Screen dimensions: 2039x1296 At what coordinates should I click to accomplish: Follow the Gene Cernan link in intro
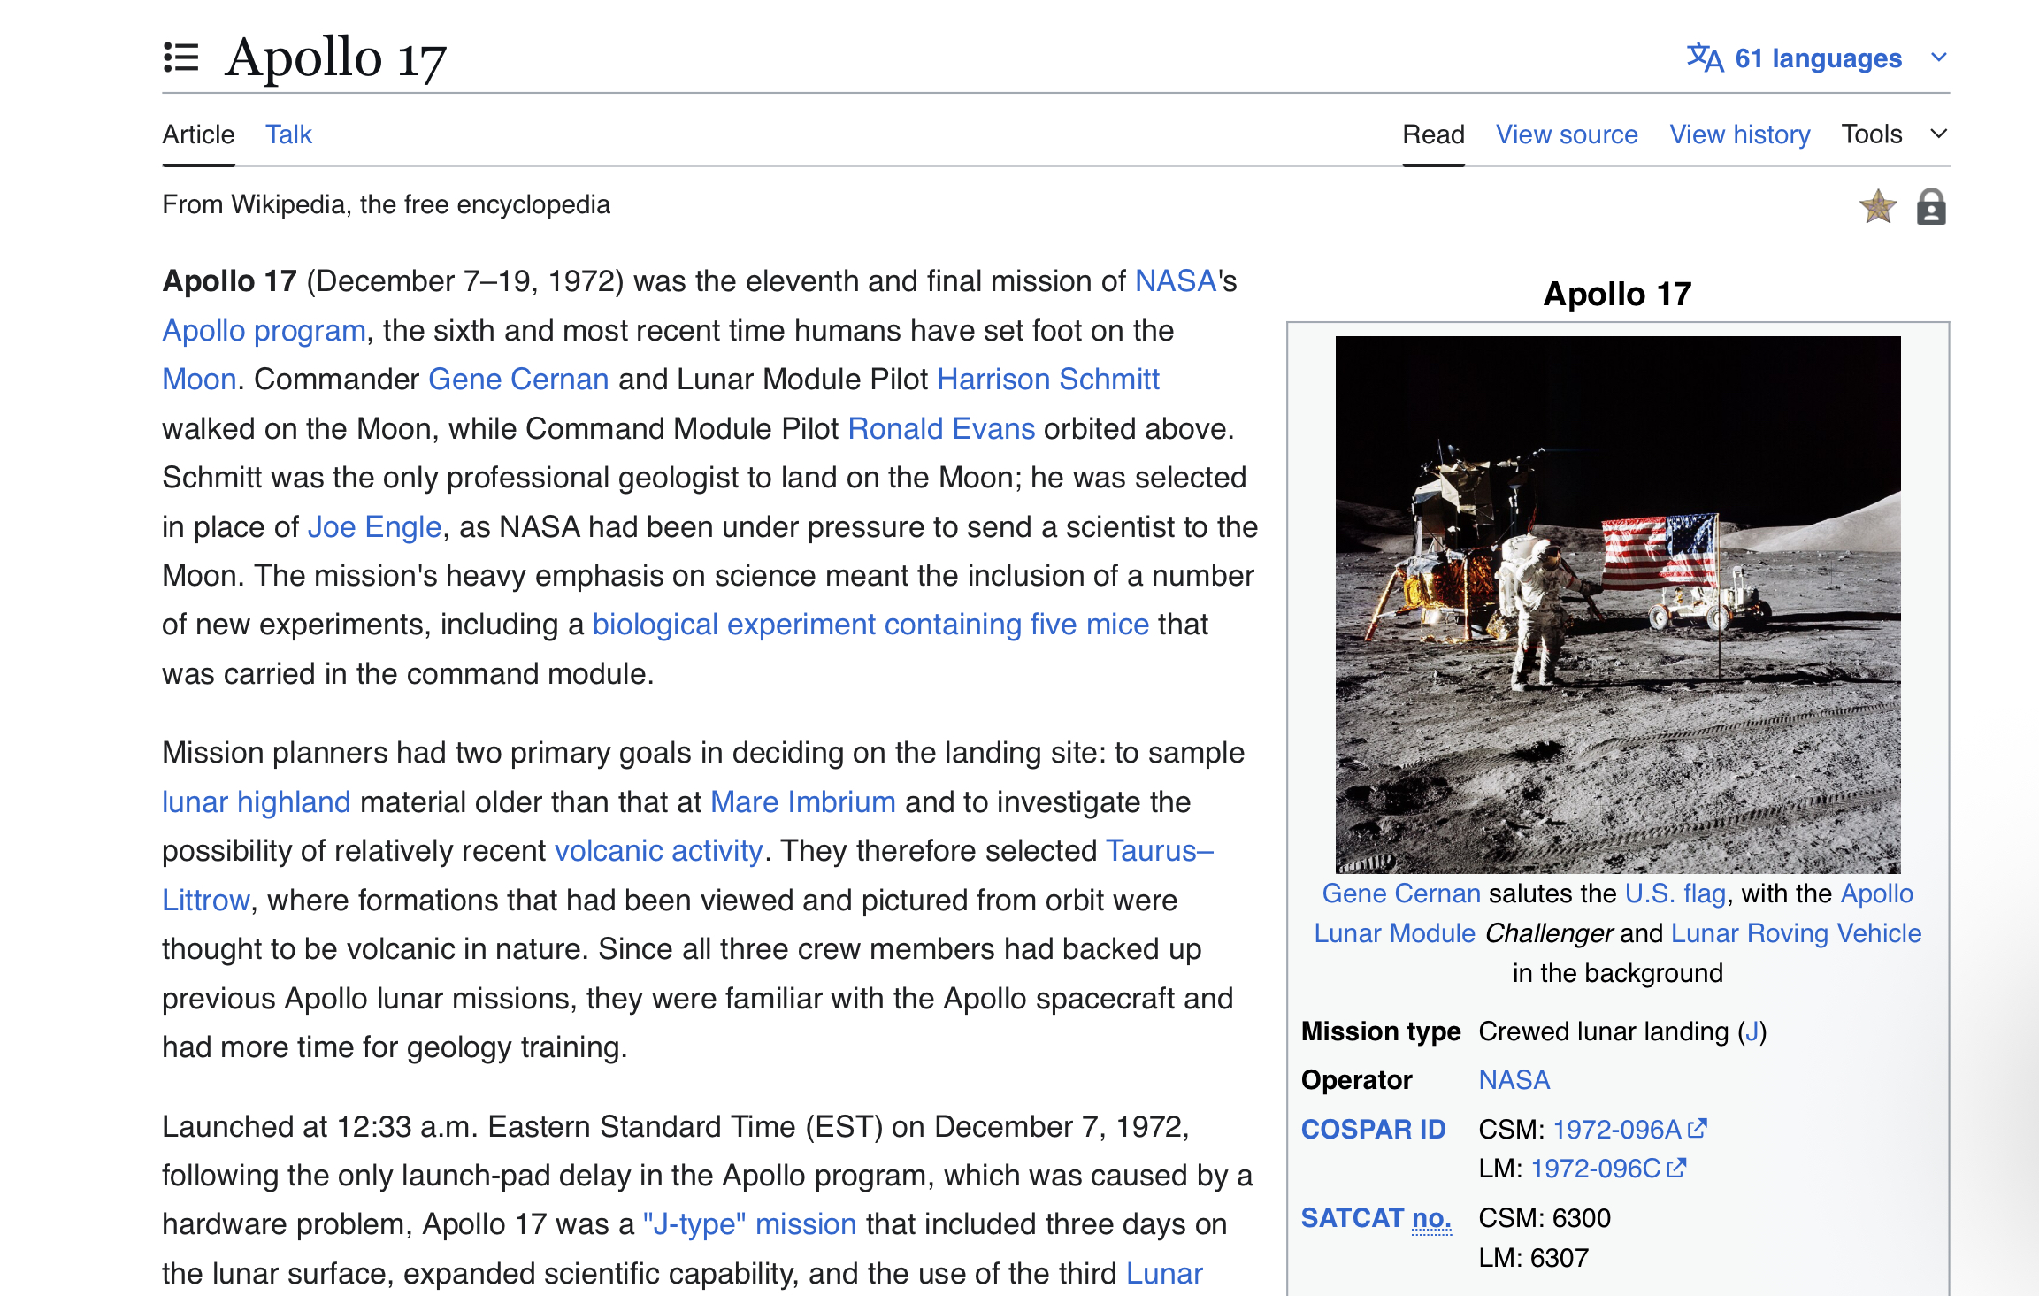518,380
